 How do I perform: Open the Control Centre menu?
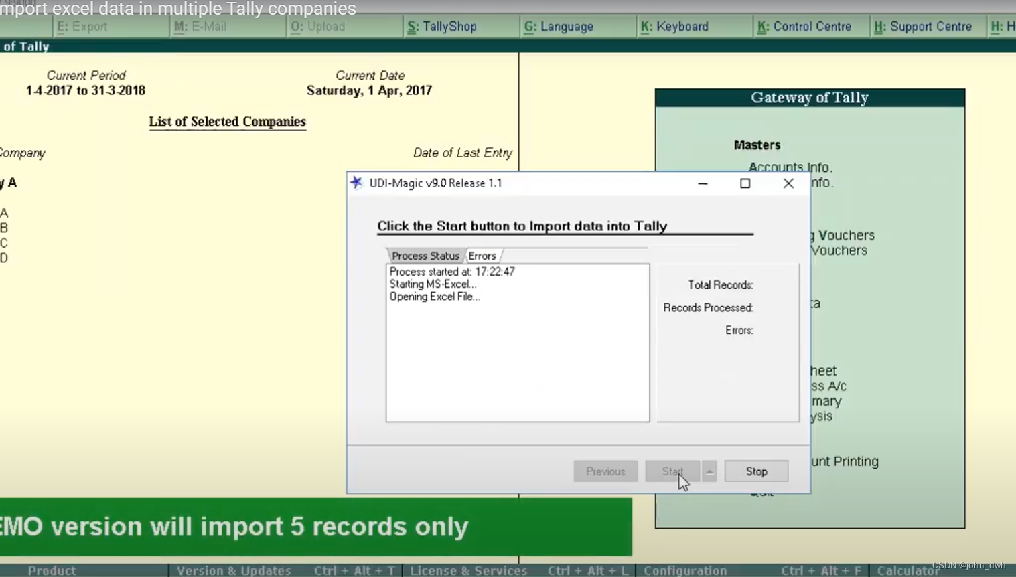[804, 27]
